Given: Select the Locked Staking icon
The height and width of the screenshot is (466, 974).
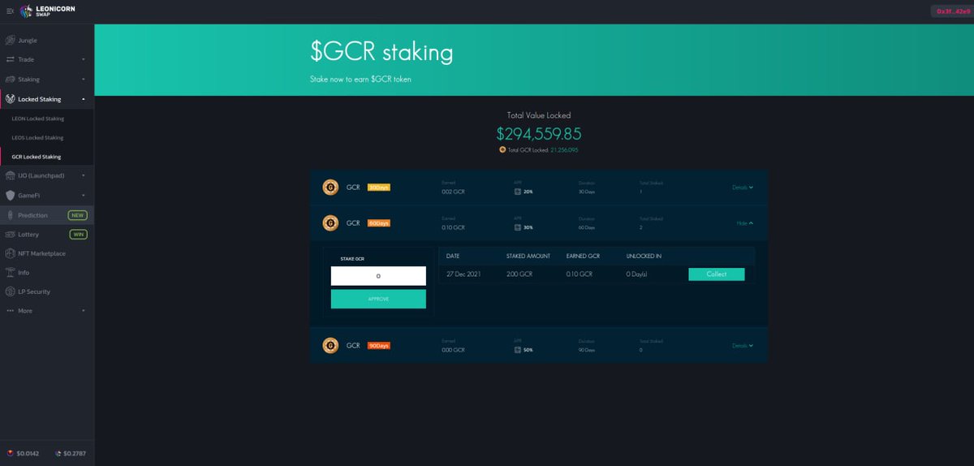Looking at the screenshot, I should (x=11, y=99).
